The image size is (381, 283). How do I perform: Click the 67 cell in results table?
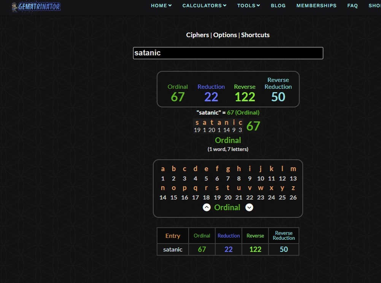click(202, 249)
